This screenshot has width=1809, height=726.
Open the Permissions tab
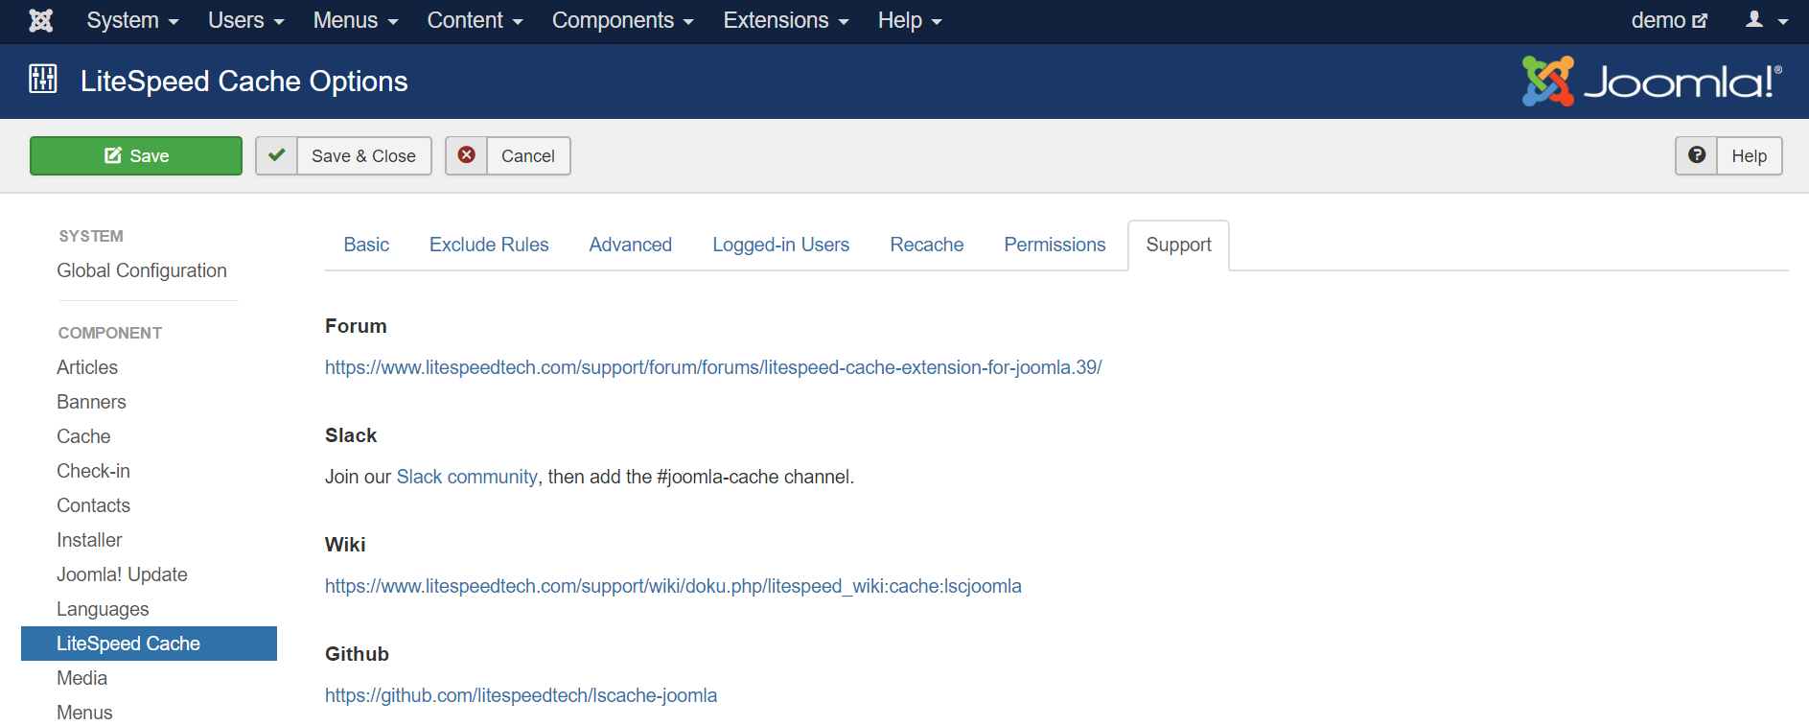(x=1055, y=245)
